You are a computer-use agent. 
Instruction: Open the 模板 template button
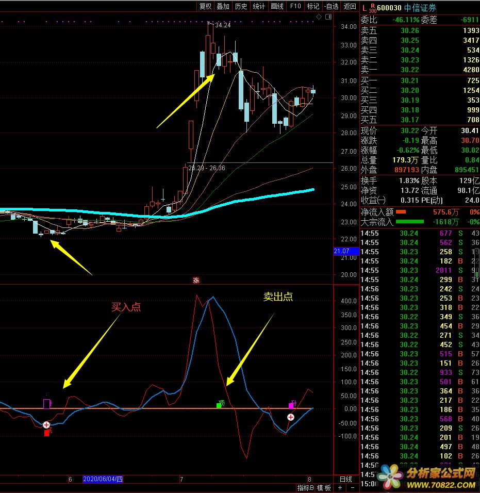coord(324,488)
